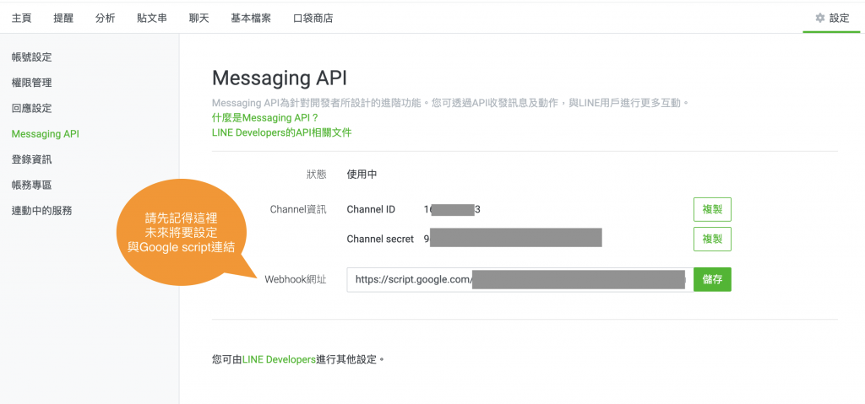Open the 口袋商店 tab

click(313, 19)
